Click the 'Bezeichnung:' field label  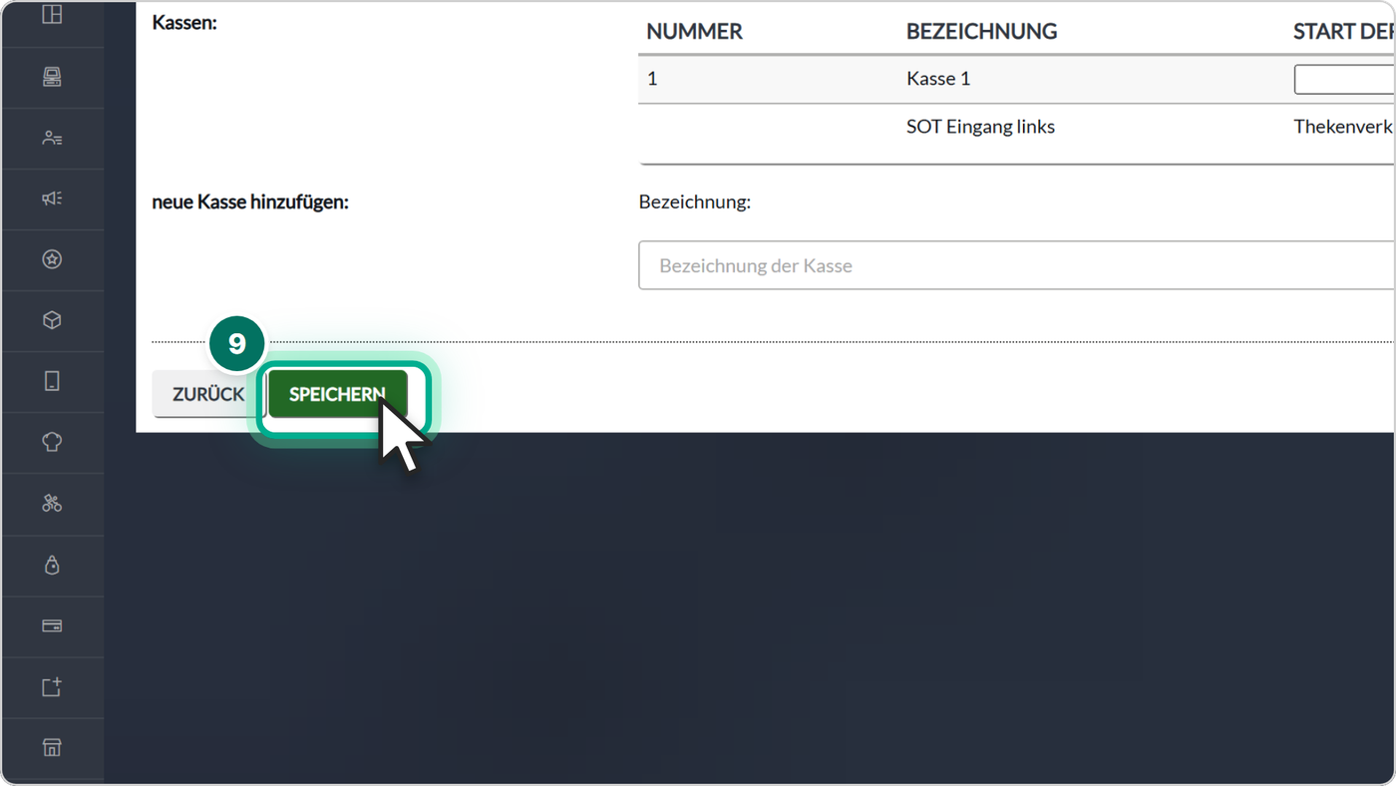click(x=695, y=201)
